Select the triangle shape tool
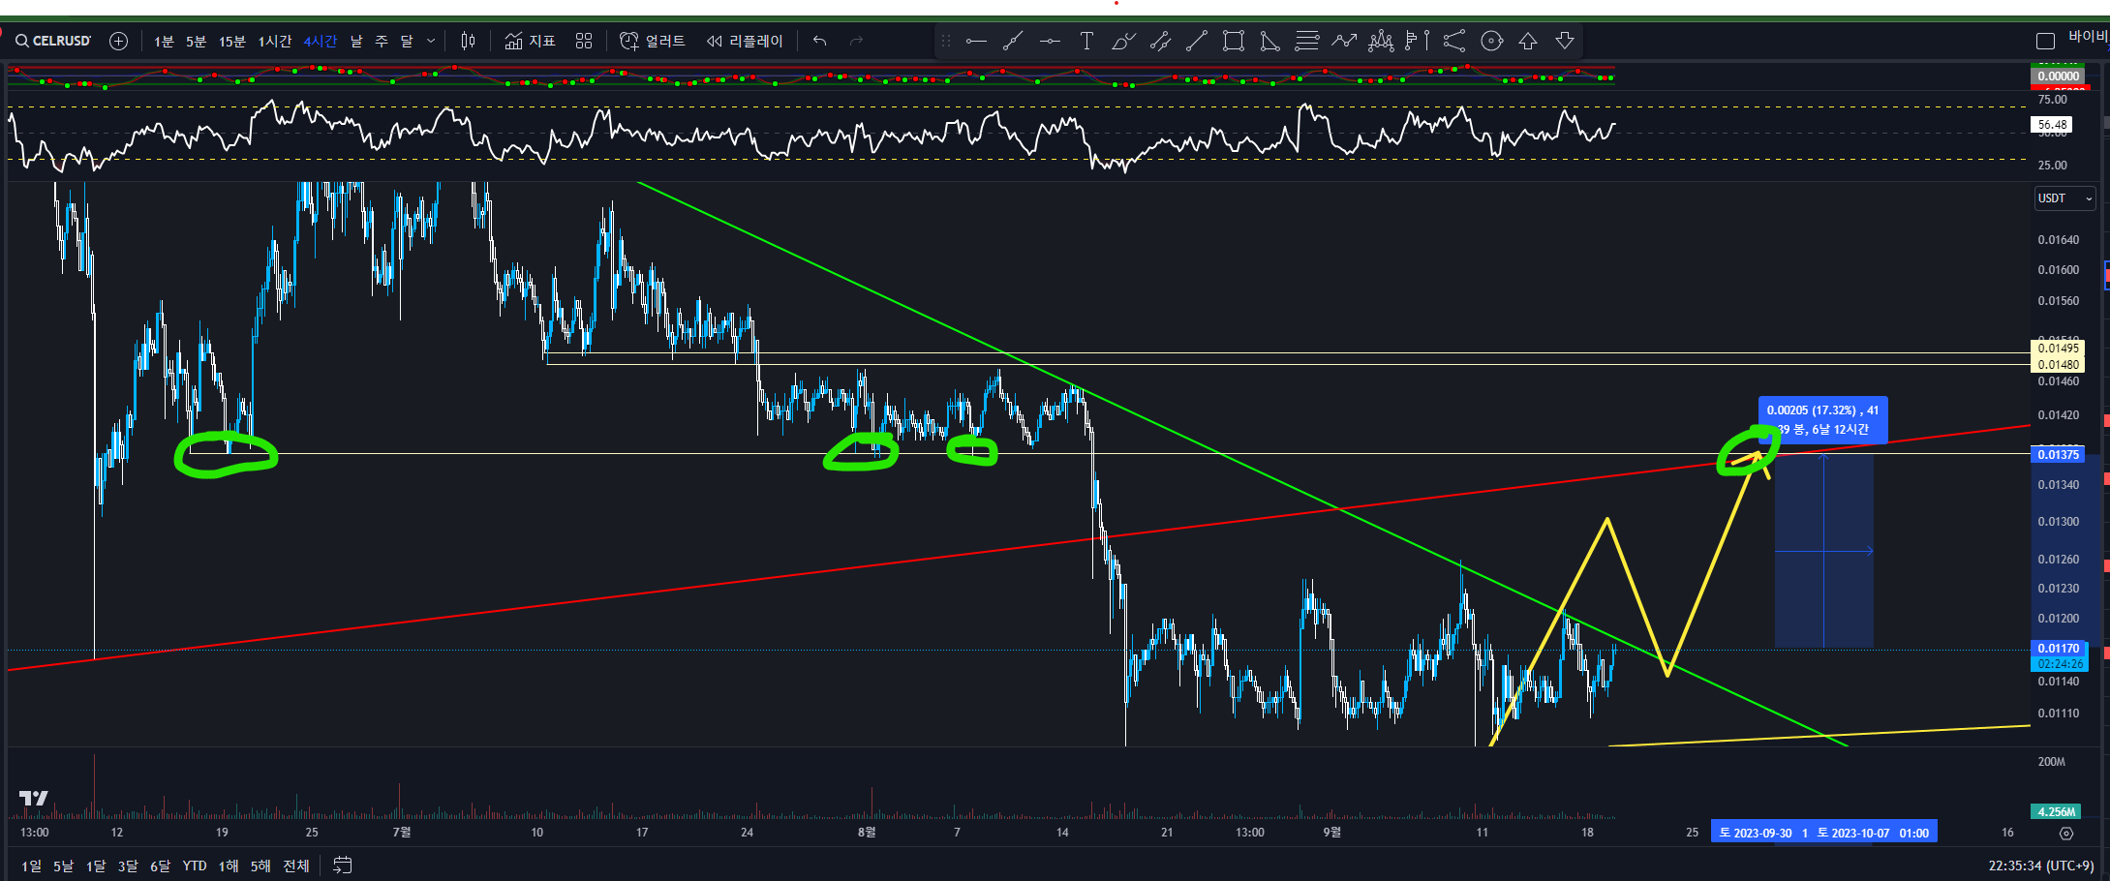 click(1270, 41)
